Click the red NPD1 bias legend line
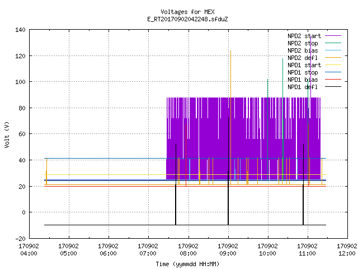 click(x=333, y=80)
